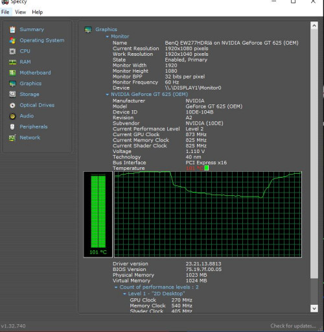Click the Optical Drives disc icon
The height and width of the screenshot is (332, 324).
(12, 105)
